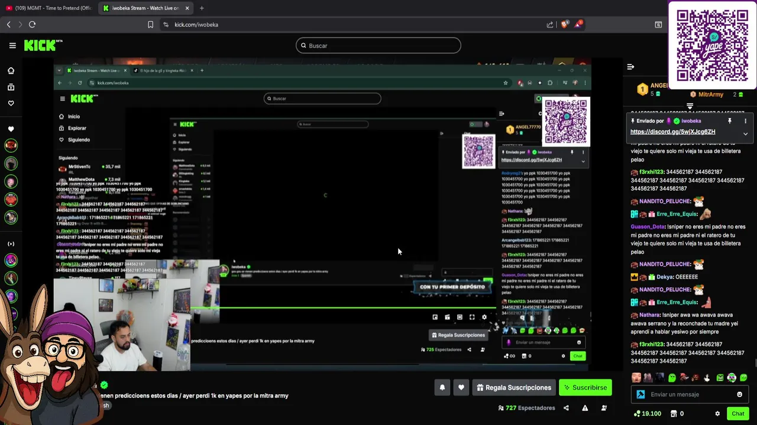The image size is (757, 425).
Task: Click the Yape QR code overlay
Action: coord(712,45)
